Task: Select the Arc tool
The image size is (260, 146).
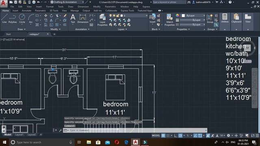Action: tap(31, 18)
